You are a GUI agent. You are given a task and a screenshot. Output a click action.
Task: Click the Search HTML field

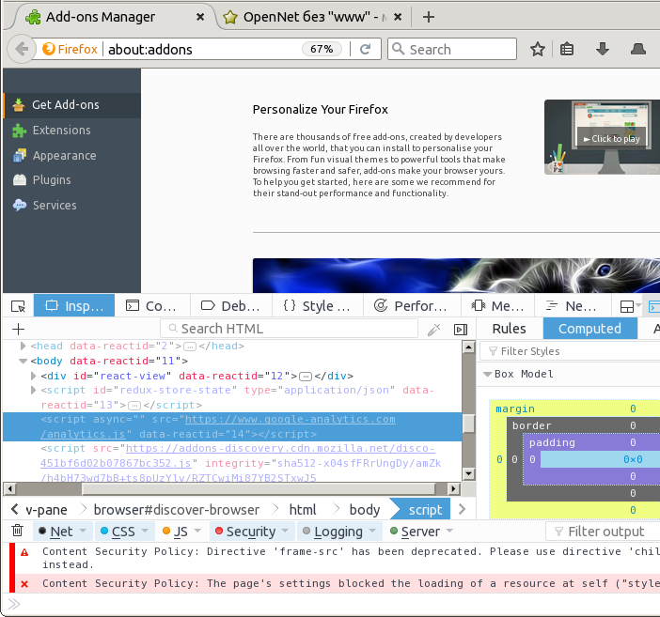(x=290, y=329)
